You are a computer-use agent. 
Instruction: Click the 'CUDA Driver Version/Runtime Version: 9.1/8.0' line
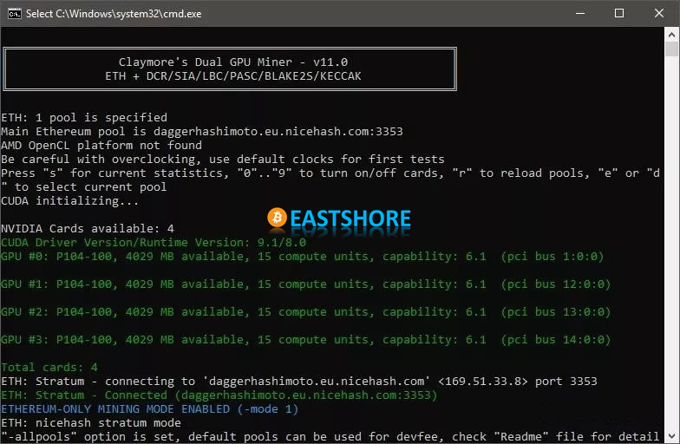point(154,243)
